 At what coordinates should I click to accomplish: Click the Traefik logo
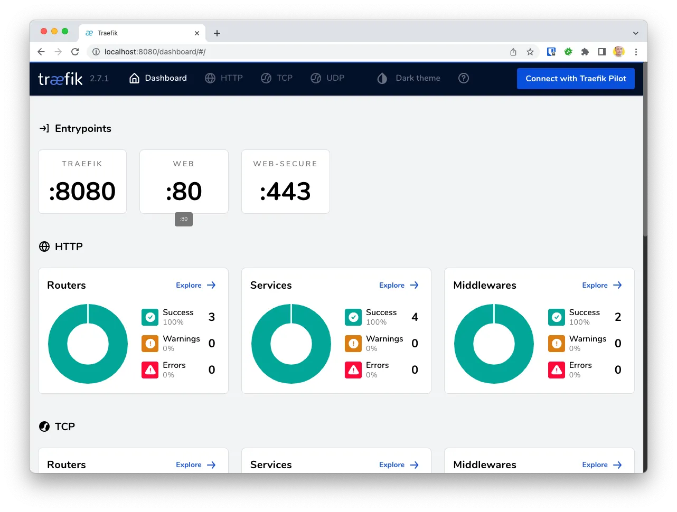click(60, 78)
